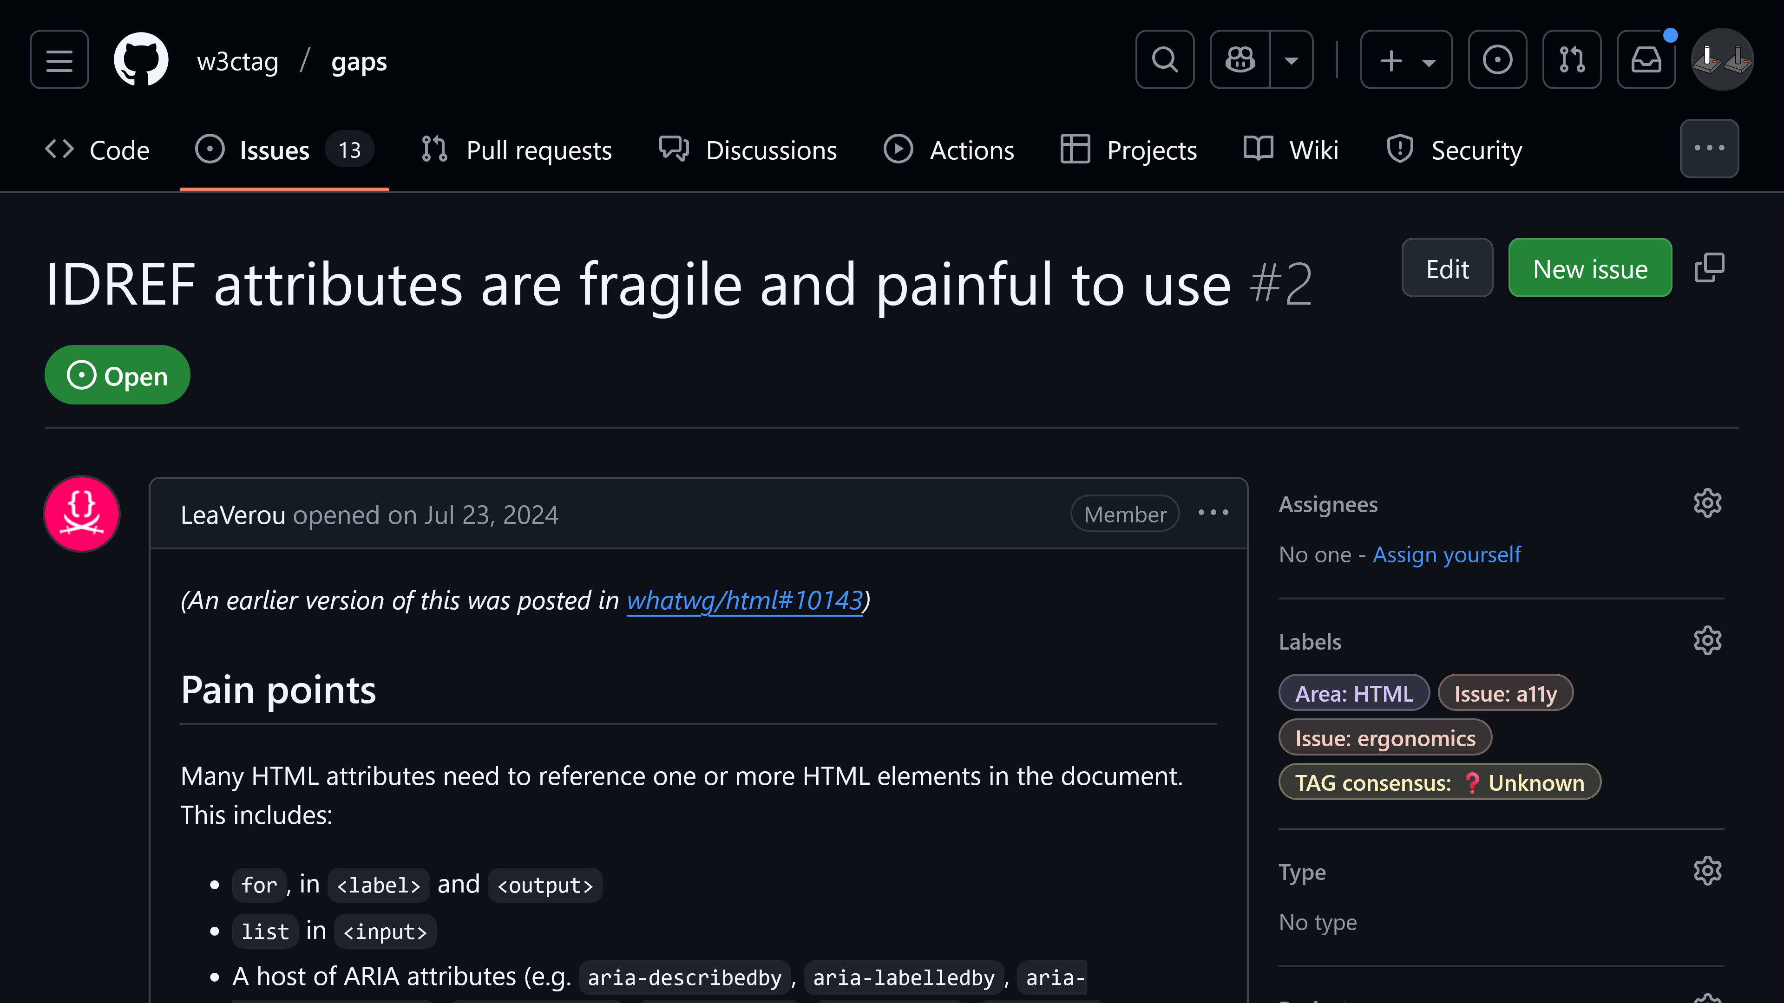Open the create new dropdown
This screenshot has width=1784, height=1003.
pos(1407,59)
